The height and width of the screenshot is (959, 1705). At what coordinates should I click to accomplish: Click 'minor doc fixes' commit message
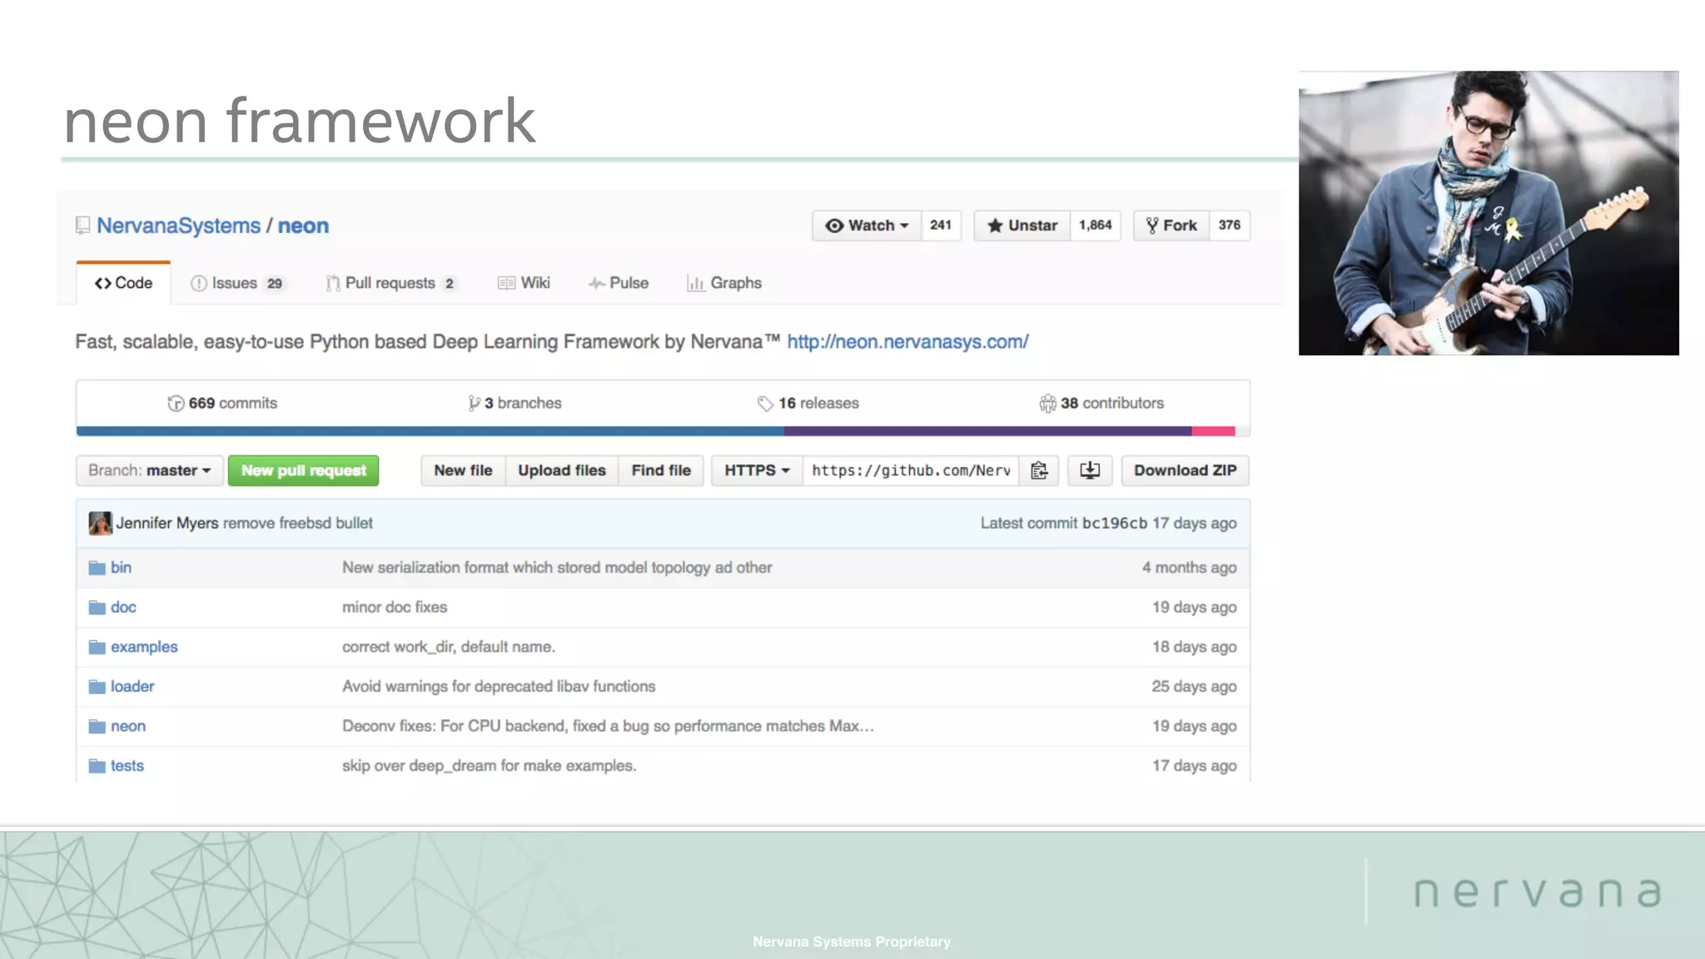(395, 608)
